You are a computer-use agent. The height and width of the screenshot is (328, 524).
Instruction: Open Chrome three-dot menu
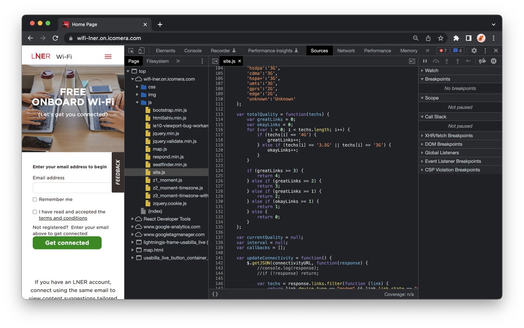(493, 38)
